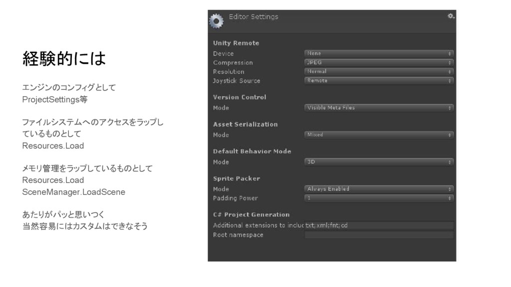The image size is (511, 287).
Task: Change Asset Serialization Mode from Mixed
Action: pos(378,135)
